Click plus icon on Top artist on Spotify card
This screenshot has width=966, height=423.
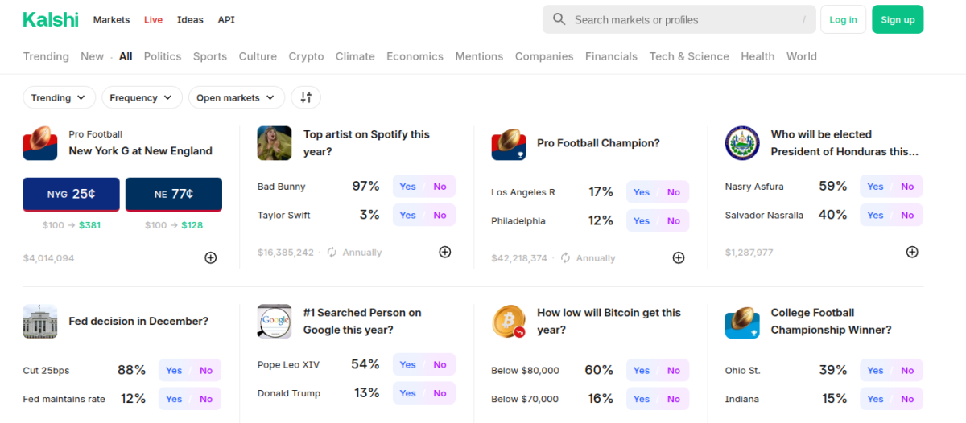(444, 252)
